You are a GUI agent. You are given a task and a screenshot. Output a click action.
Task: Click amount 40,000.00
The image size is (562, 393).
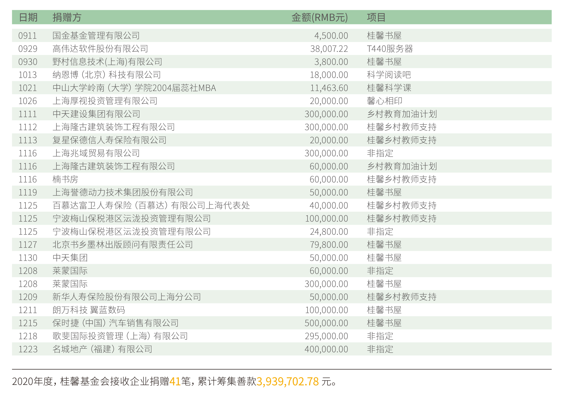click(x=329, y=205)
